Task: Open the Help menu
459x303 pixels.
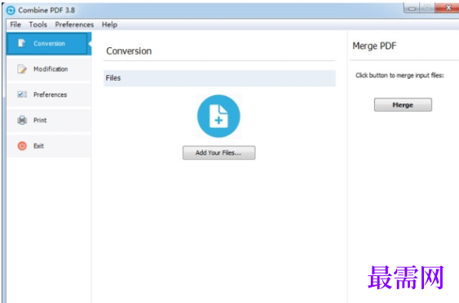Action: tap(109, 24)
